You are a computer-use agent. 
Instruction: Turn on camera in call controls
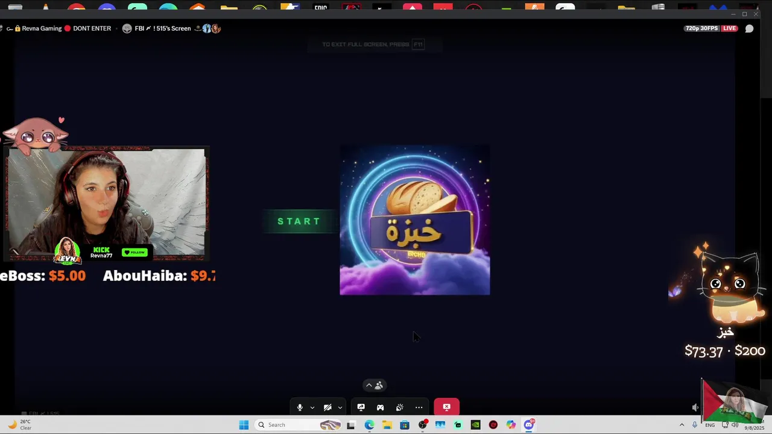click(x=327, y=407)
